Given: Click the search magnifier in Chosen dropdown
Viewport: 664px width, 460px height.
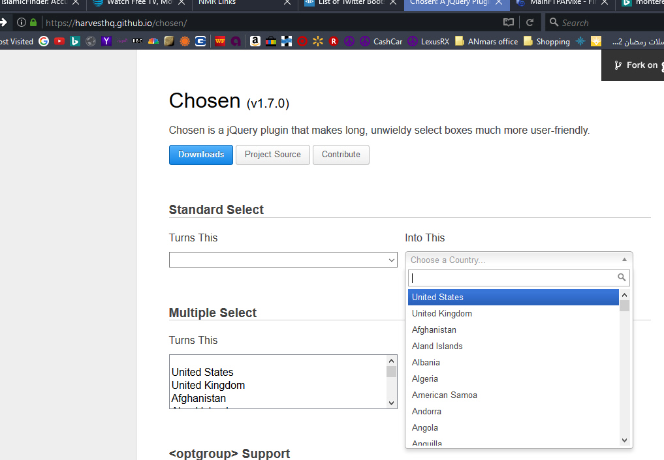Looking at the screenshot, I should (622, 278).
